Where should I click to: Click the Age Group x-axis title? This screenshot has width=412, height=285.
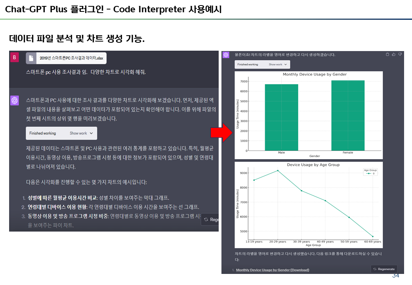pyautogui.click(x=313, y=245)
